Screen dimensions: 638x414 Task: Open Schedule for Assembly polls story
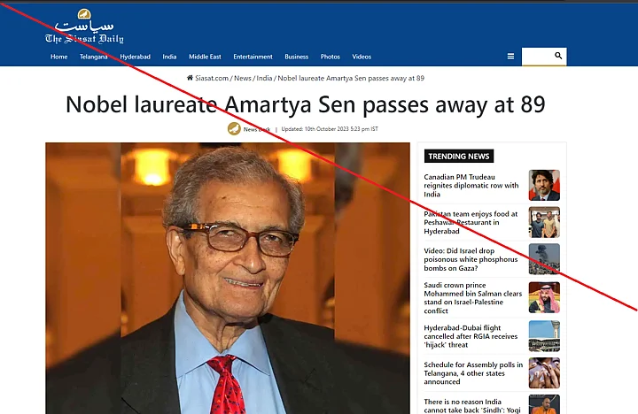473,373
